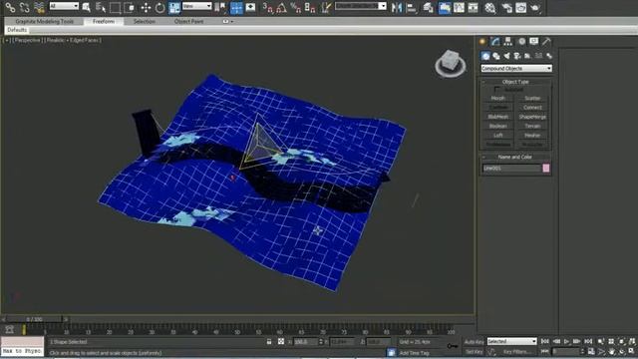The width and height of the screenshot is (638, 359).
Task: Click the Terrain button
Action: click(532, 126)
